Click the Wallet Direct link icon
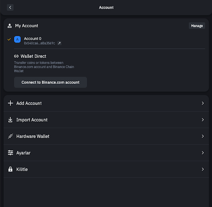This screenshot has width=212, height=207. [x=16, y=56]
